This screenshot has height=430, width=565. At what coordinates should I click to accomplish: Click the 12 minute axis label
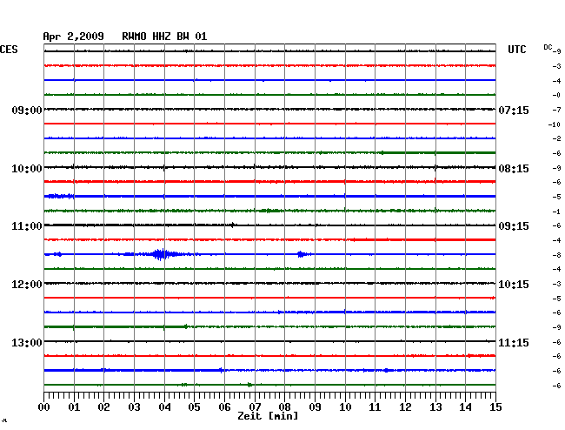pos(405,407)
